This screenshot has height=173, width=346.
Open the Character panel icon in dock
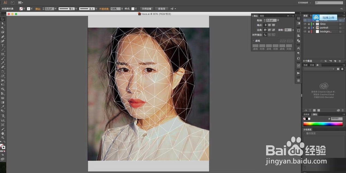coord(299,48)
